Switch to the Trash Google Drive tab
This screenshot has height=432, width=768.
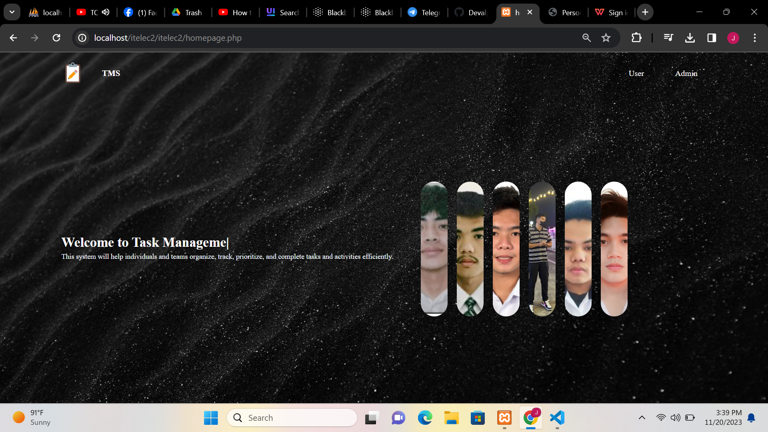188,12
